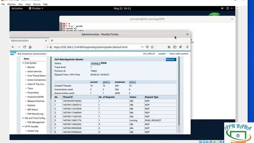Open the page actions three-dot menu

(x=142, y=47)
